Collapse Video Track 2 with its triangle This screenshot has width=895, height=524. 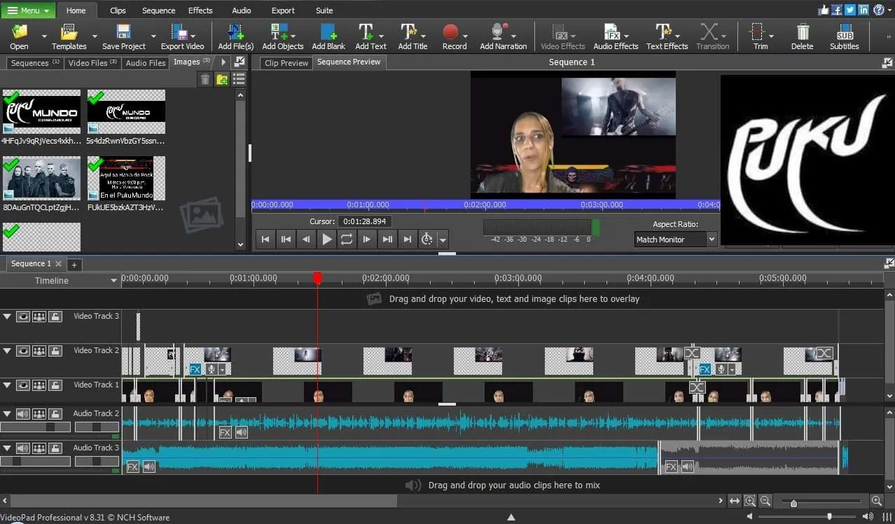tap(7, 351)
